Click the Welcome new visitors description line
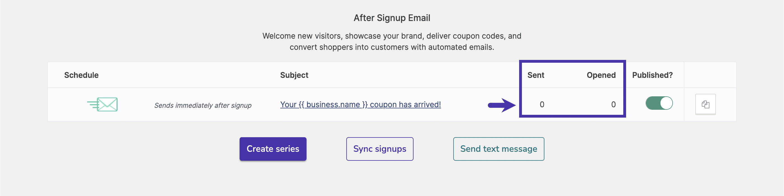 click(x=392, y=36)
